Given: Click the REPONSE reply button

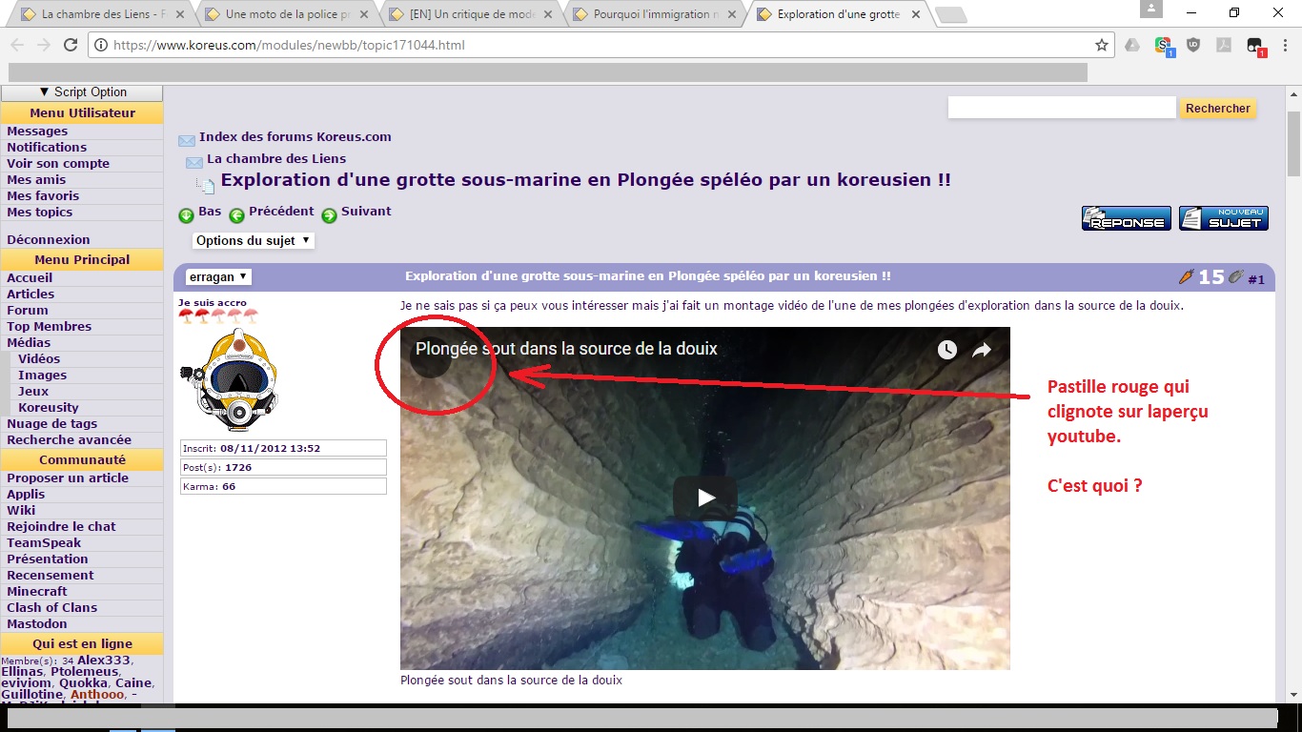Looking at the screenshot, I should (x=1126, y=218).
